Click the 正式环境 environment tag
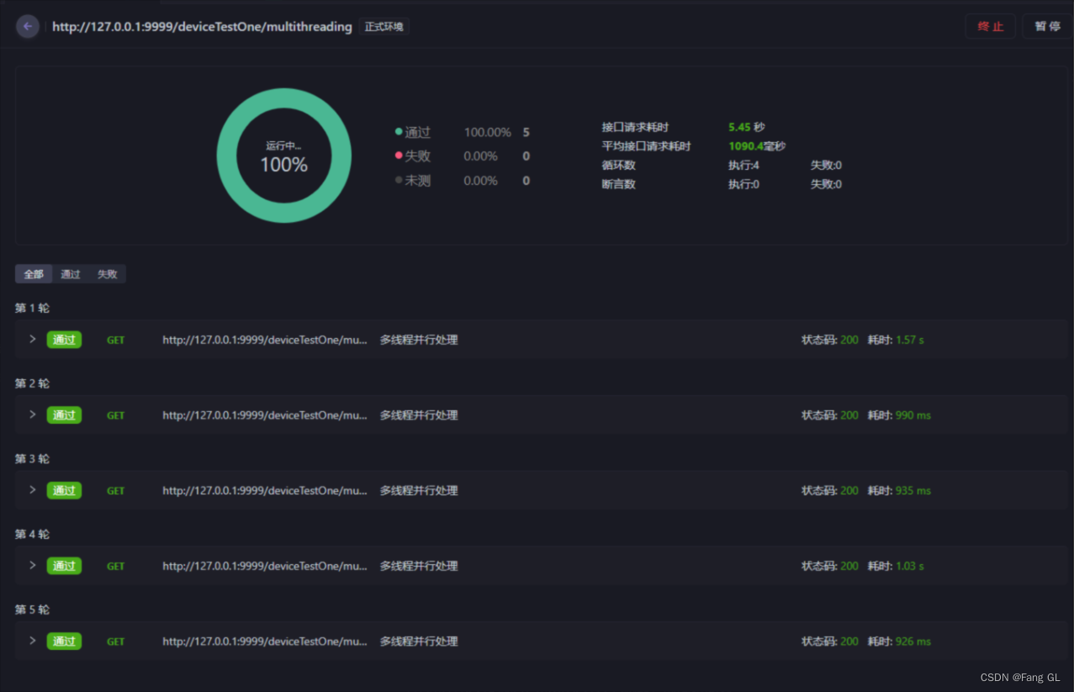The width and height of the screenshot is (1074, 692). click(384, 27)
